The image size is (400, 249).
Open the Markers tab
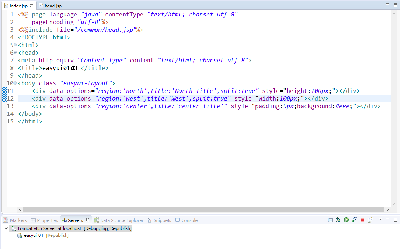tap(15, 220)
